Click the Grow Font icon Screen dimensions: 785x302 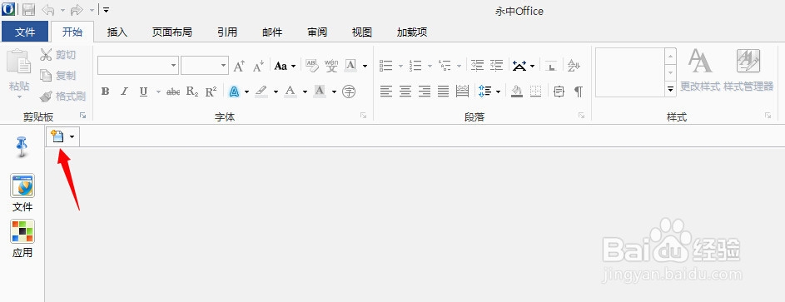[239, 66]
